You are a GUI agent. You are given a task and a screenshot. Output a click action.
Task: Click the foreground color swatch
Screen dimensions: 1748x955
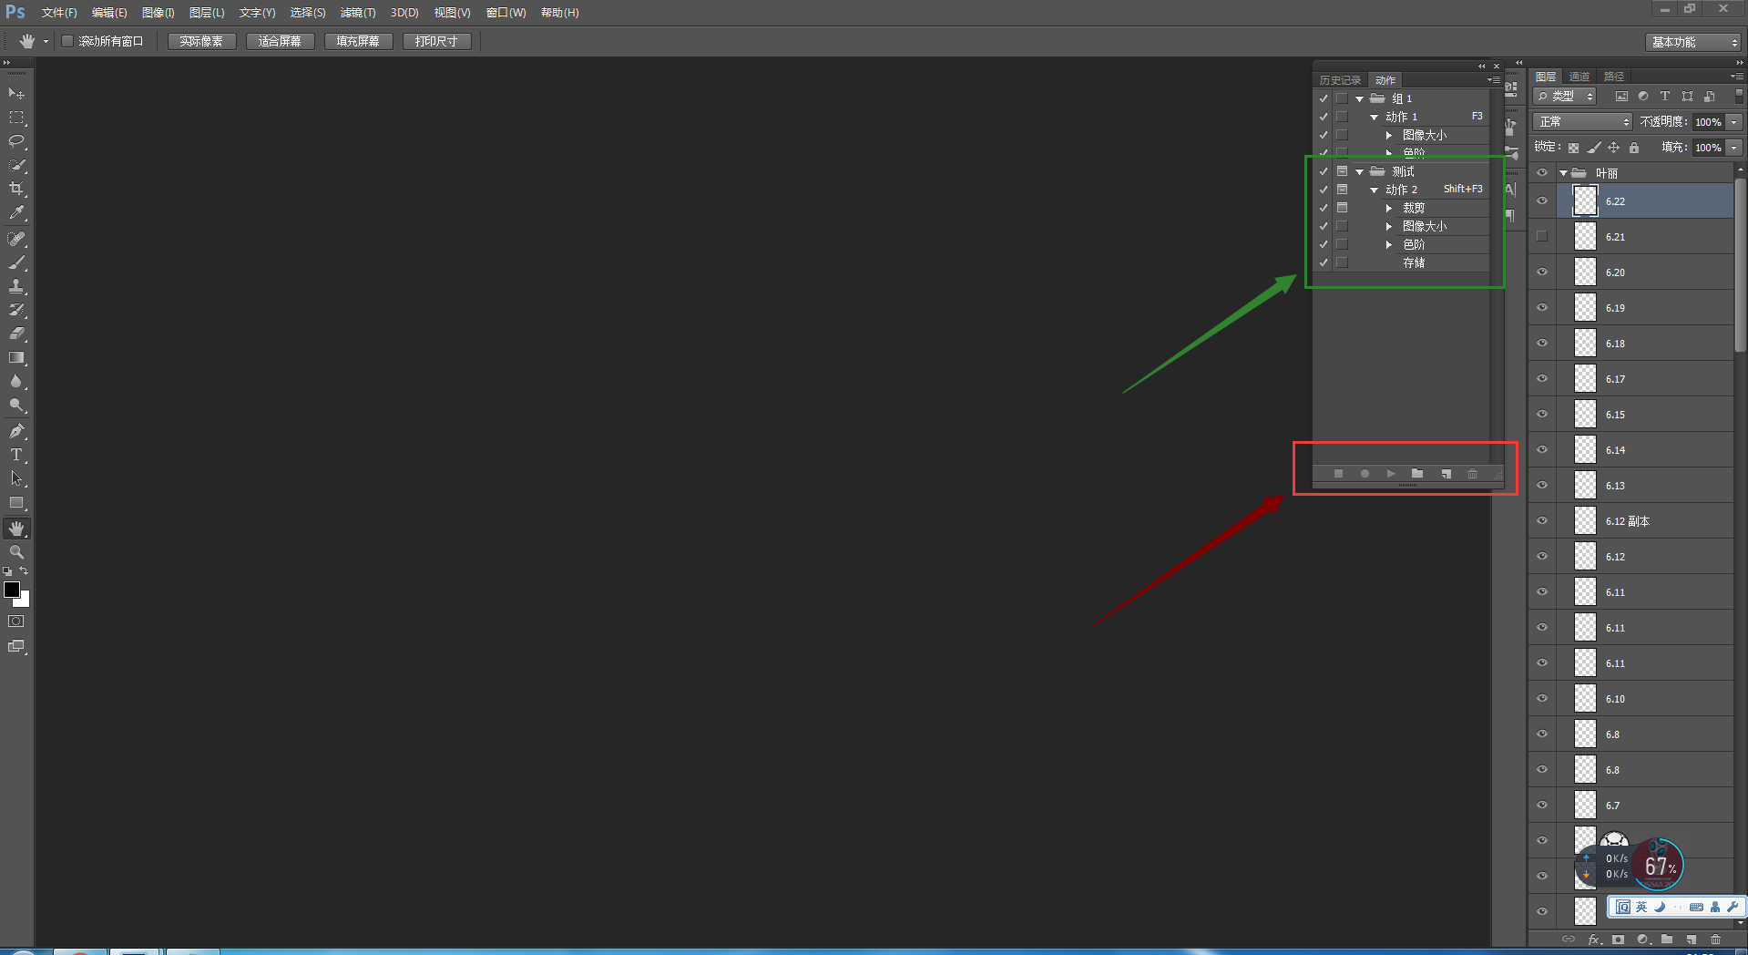tap(12, 590)
